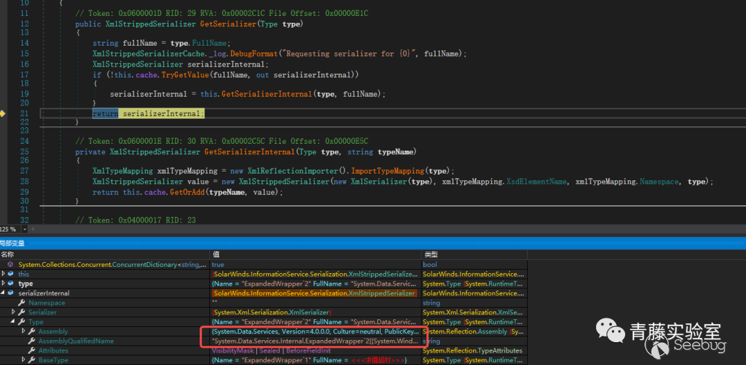The image size is (746, 365).
Task: Expand the BaseType property node
Action: (x=23, y=360)
